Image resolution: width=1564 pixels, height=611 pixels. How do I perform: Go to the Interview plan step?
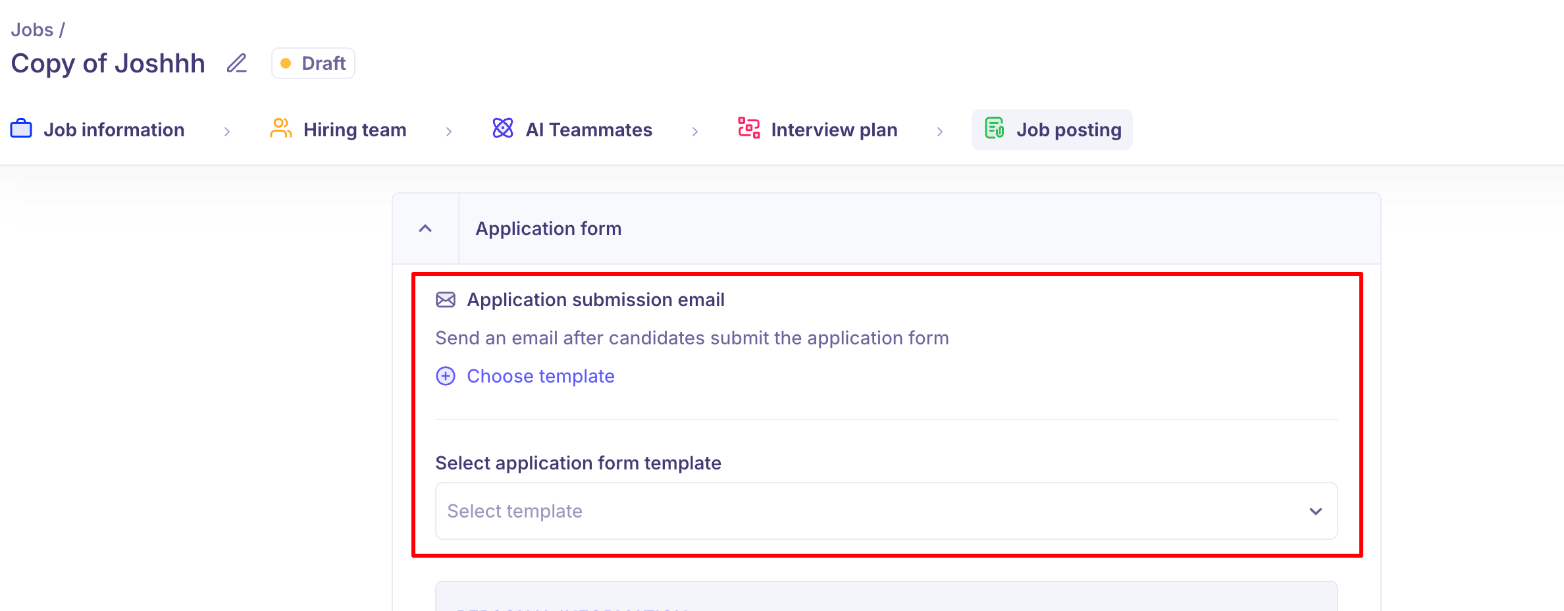[x=818, y=130]
